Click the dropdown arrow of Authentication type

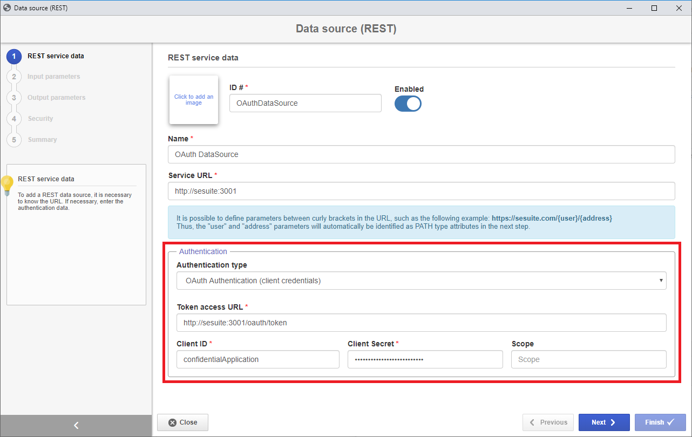coord(661,281)
